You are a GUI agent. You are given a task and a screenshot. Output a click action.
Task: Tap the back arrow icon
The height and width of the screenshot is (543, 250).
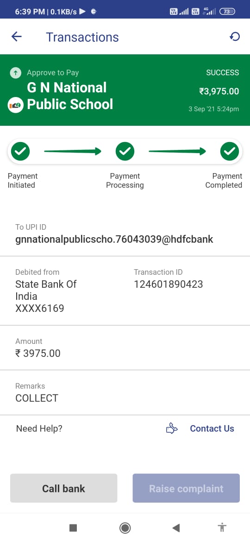(x=16, y=37)
